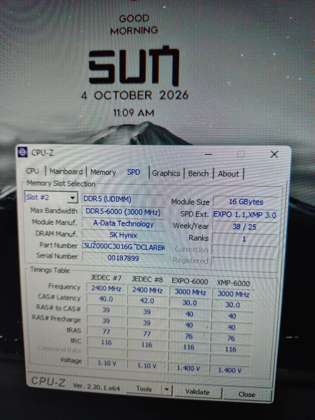The width and height of the screenshot is (315, 420).
Task: Show the About tab
Action: tap(228, 174)
